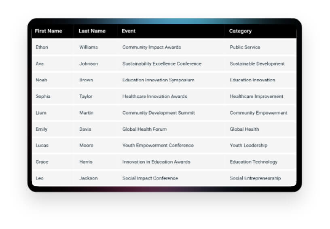The image size is (330, 229).
Task: Click the Community Impact Awards cell
Action: [152, 47]
